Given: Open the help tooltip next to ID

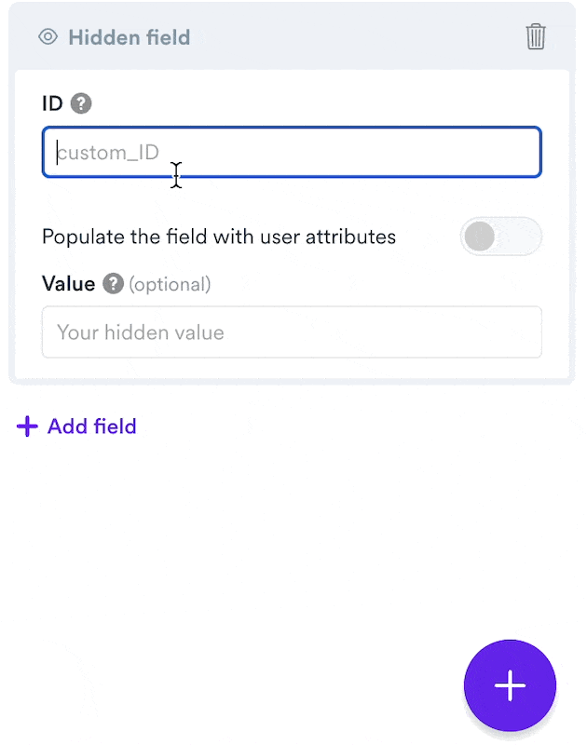Looking at the screenshot, I should pyautogui.click(x=81, y=103).
